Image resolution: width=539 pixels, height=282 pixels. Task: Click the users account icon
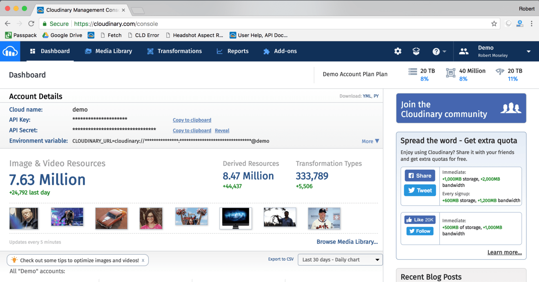(x=464, y=51)
